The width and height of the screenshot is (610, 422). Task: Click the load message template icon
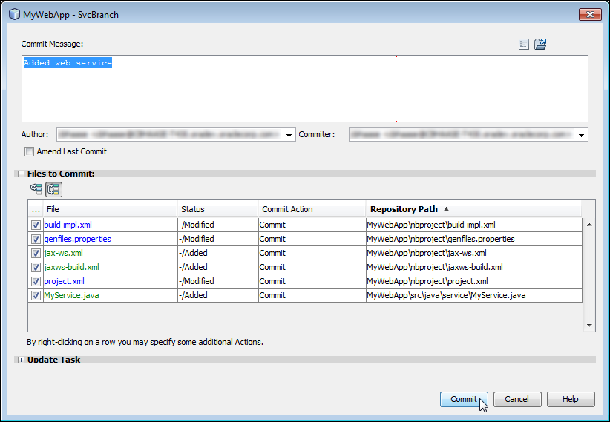tap(540, 44)
